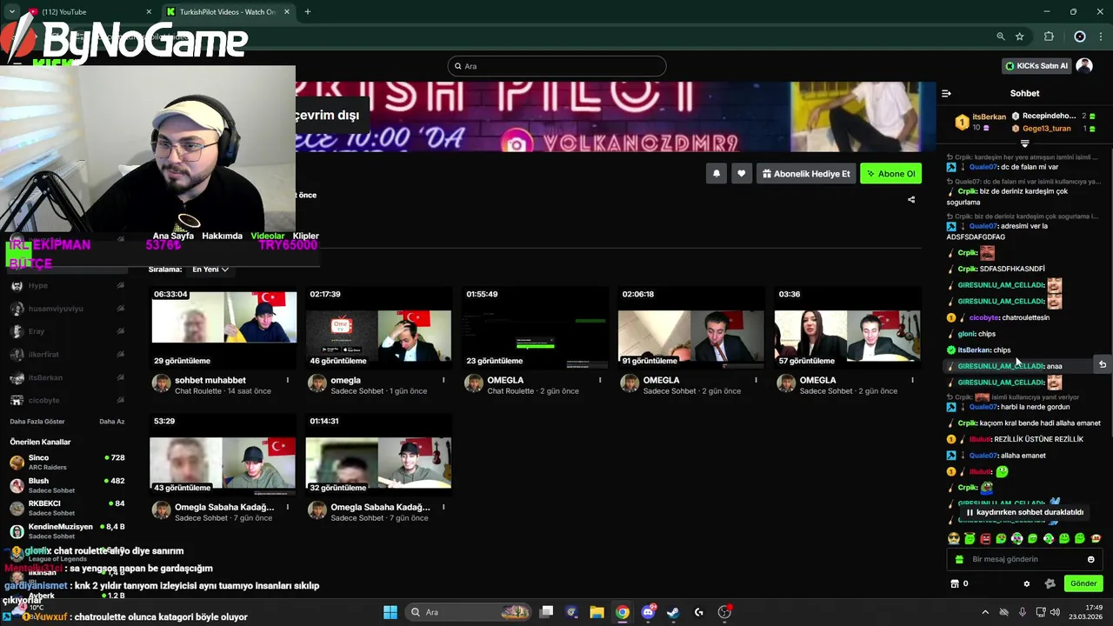Close the YouTube browser tab
Viewport: 1113px width, 626px height.
(x=149, y=12)
